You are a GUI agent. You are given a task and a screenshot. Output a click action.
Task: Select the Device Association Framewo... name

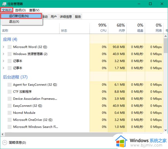pyautogui.click(x=35, y=98)
